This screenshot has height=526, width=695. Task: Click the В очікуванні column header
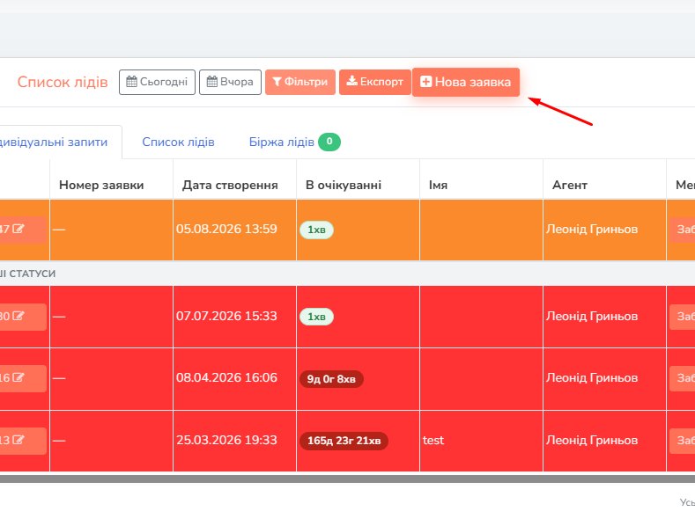(344, 185)
